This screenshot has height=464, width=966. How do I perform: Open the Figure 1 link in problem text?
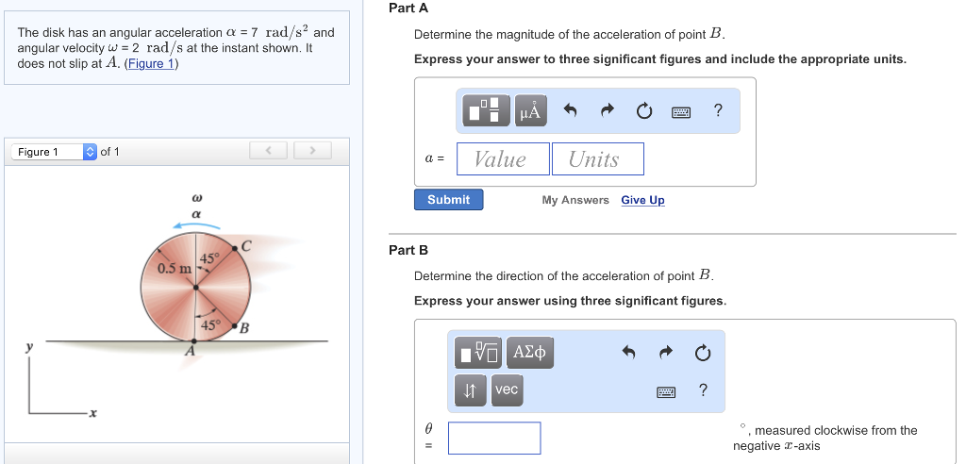click(x=151, y=63)
